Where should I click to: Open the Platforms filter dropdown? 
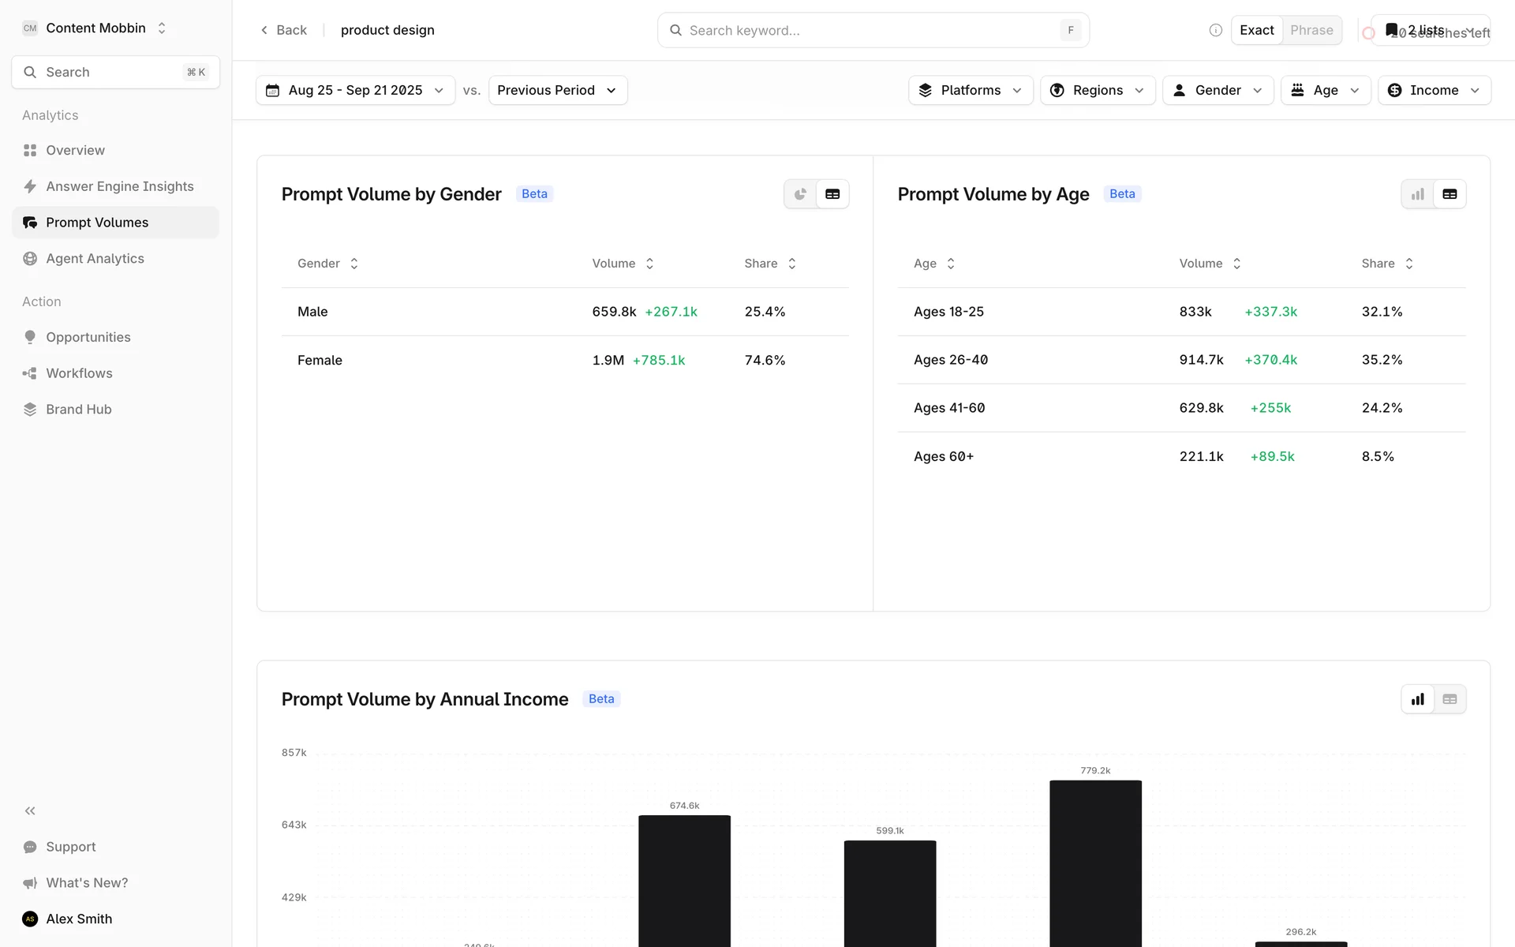coord(970,90)
